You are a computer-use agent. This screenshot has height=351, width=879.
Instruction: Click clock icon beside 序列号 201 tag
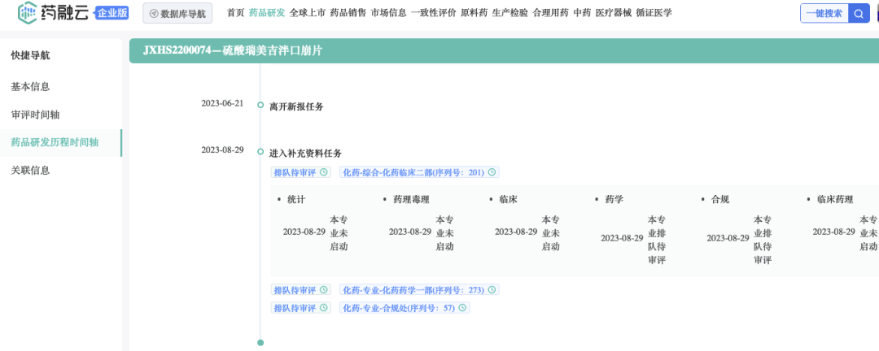pyautogui.click(x=492, y=172)
